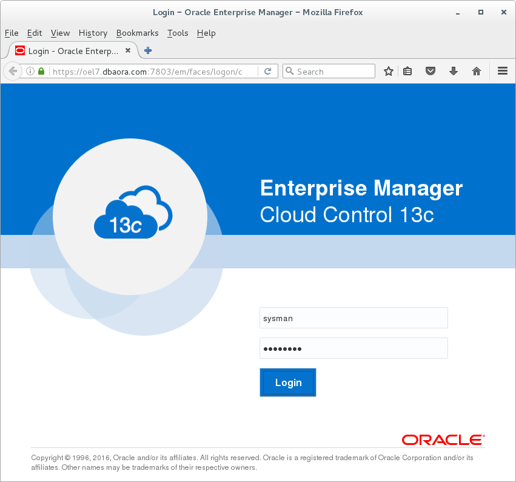This screenshot has height=482, width=516.
Task: Click the Enterprise Manager heading text
Action: coord(361,188)
